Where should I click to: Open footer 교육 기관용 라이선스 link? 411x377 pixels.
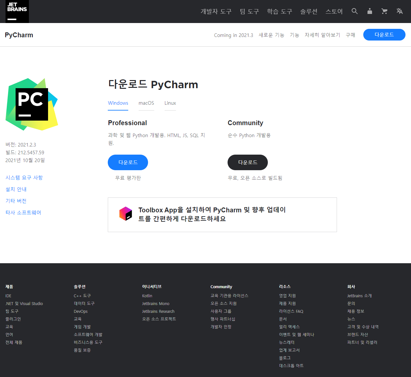pyautogui.click(x=230, y=296)
